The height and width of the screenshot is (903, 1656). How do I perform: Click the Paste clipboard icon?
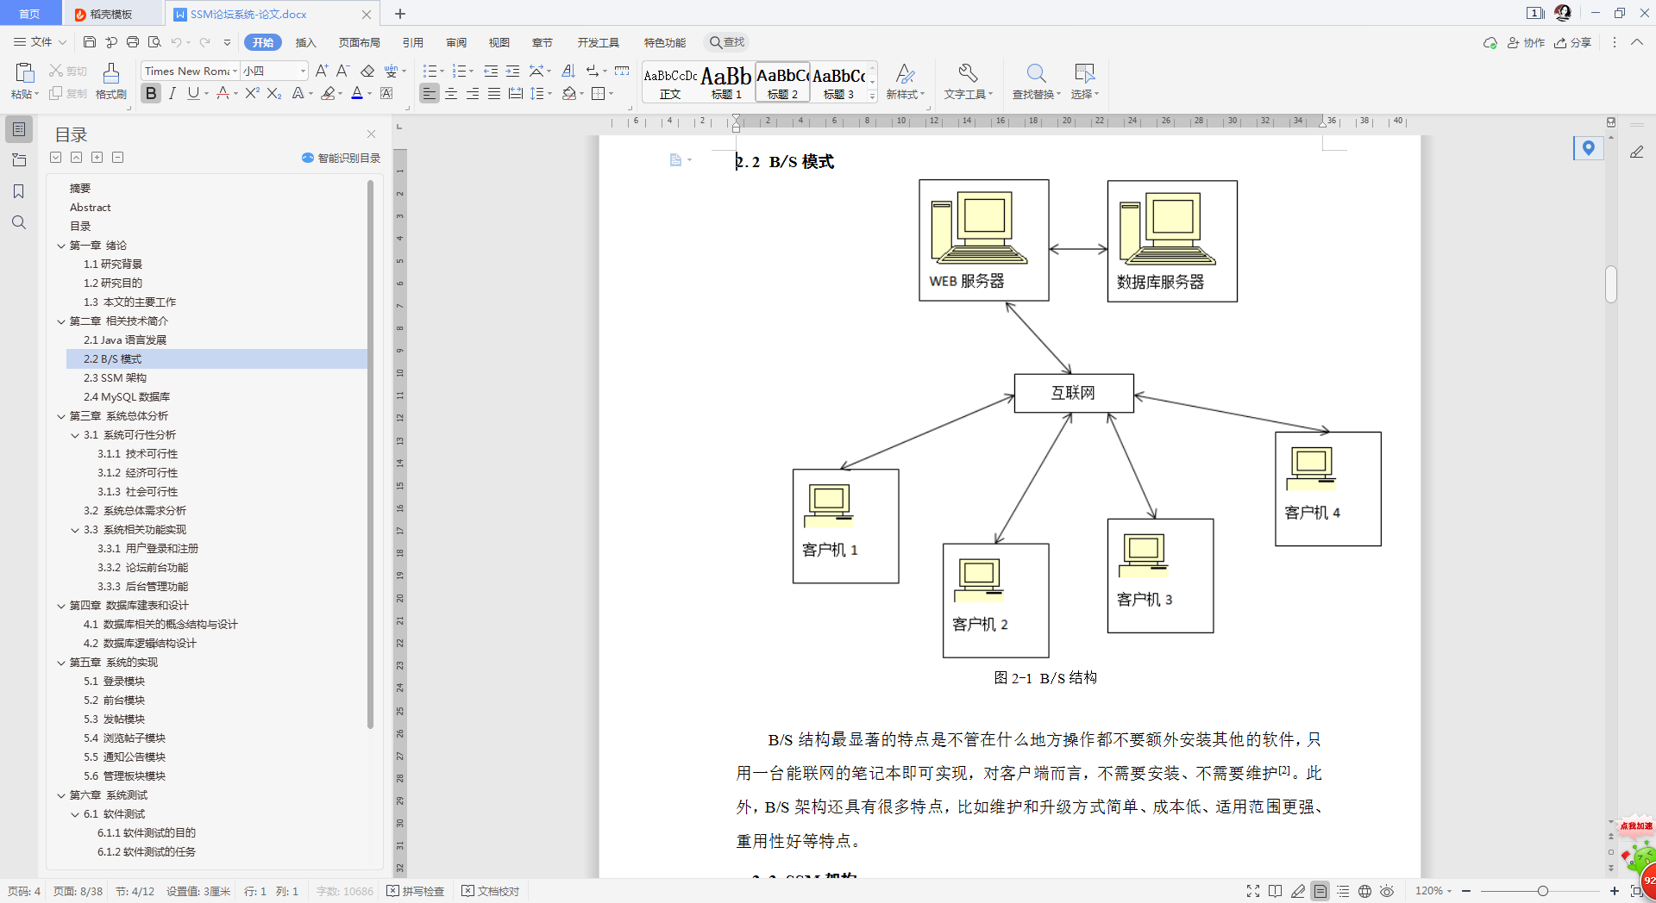coord(24,73)
